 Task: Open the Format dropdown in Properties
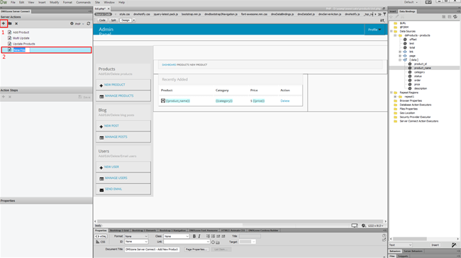pyautogui.click(x=136, y=236)
